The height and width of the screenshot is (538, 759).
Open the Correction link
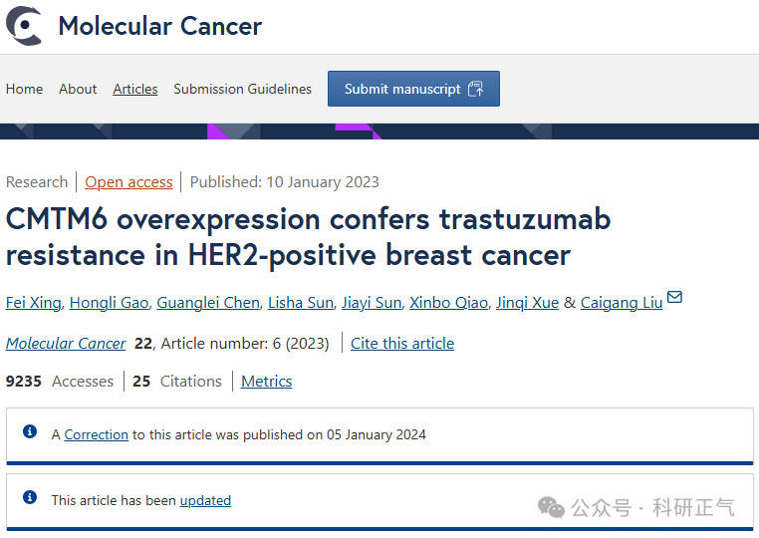coord(97,434)
